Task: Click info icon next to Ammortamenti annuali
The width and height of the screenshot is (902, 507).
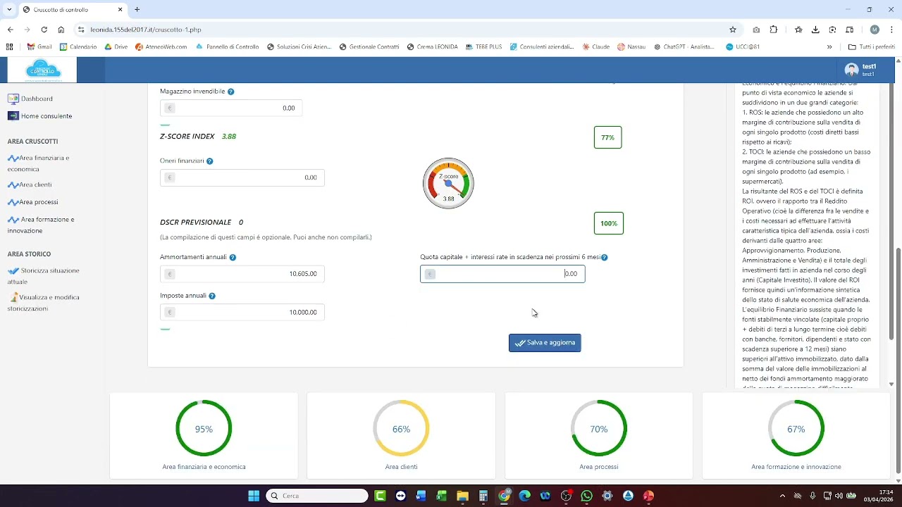Action: coord(233,258)
